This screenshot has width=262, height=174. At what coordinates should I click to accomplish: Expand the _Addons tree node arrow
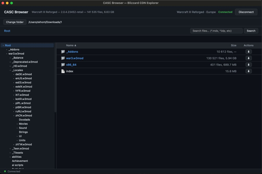(7, 50)
